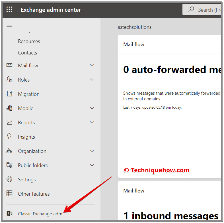Image resolution: width=224 pixels, height=223 pixels.
Task: Expand the Reports chevron
Action: [92, 122]
